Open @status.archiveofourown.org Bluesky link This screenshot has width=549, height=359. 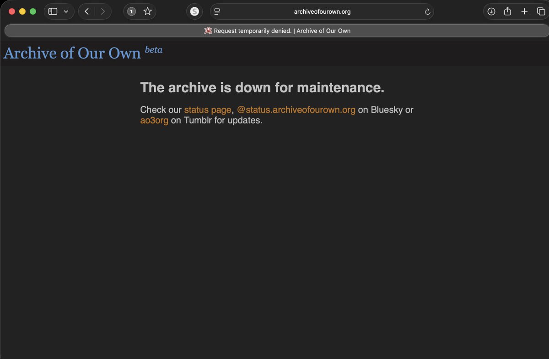296,110
